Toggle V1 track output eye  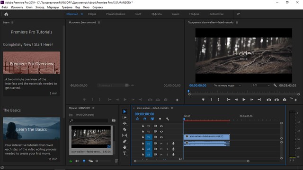(x=161, y=137)
